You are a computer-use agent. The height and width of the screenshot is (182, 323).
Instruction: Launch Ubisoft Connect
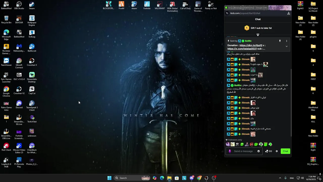coord(19,63)
